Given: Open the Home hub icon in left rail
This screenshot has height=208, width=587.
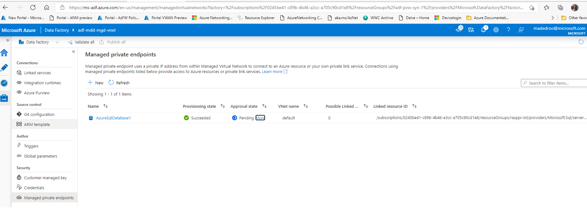Looking at the screenshot, I should (4, 53).
